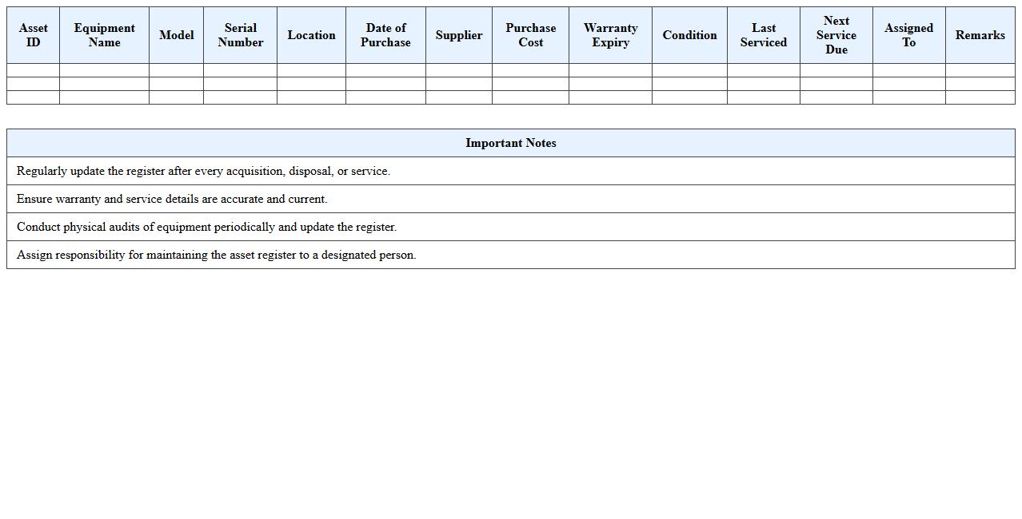Screen dimensions: 1022x519
Task: Select the Date of Purchase header
Action: coord(385,35)
